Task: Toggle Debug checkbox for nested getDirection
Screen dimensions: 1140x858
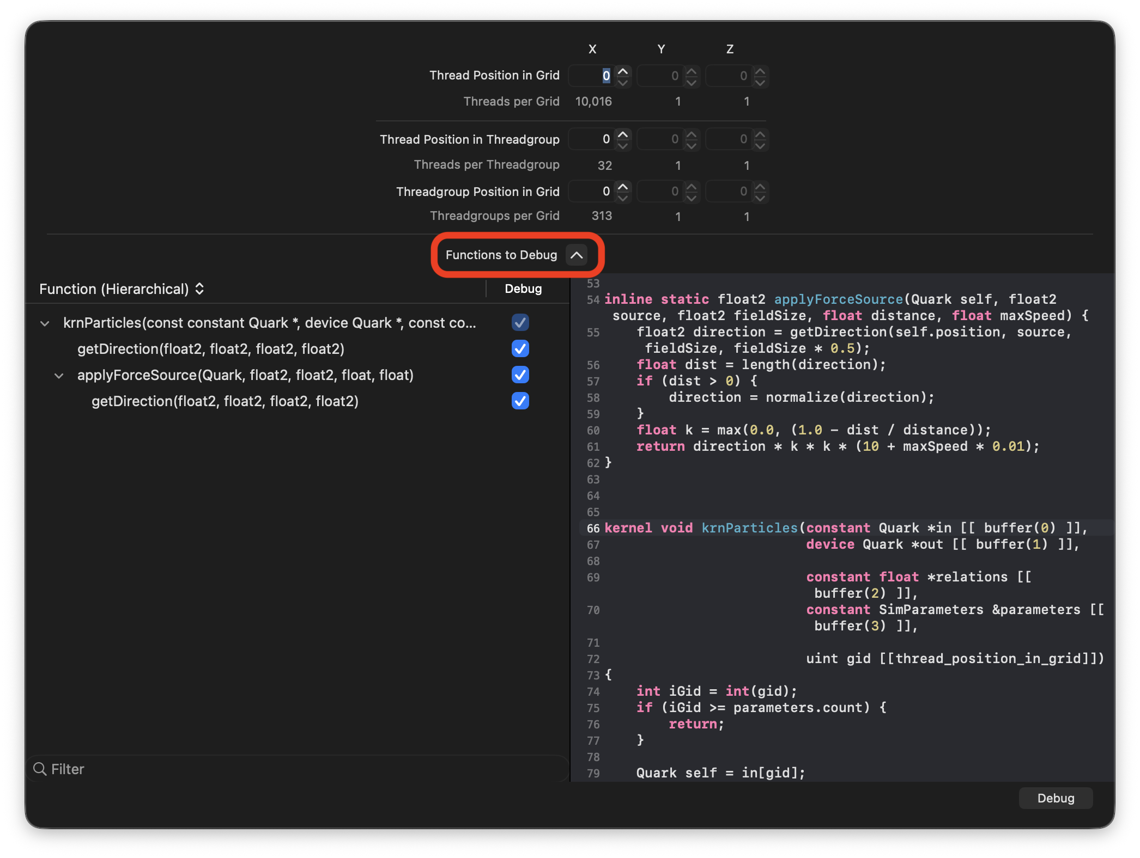Action: click(520, 401)
